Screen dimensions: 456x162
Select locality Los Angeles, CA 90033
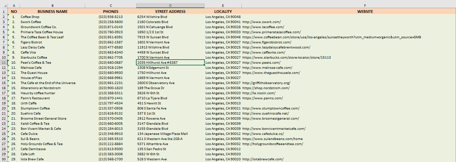[223, 32]
